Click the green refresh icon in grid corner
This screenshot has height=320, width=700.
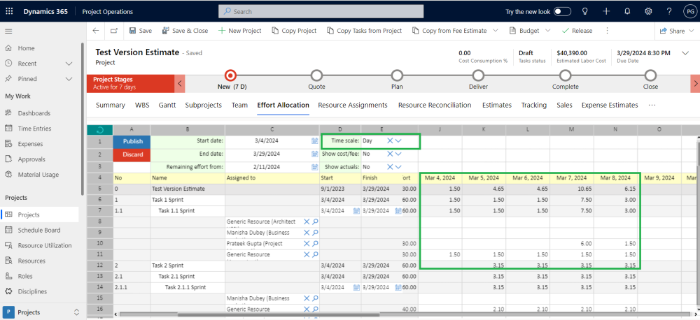[99, 130]
